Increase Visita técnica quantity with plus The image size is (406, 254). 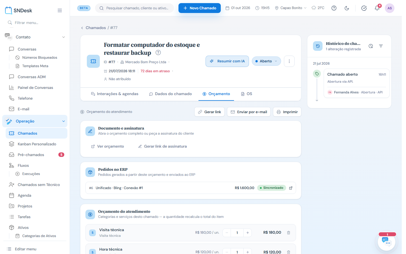(x=248, y=233)
